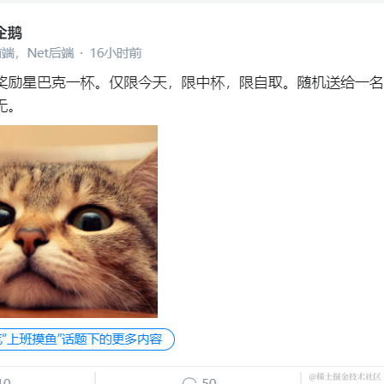Open the "上班摸鱼" topic pill link
Screen dimensions: 384x384
[87, 339]
